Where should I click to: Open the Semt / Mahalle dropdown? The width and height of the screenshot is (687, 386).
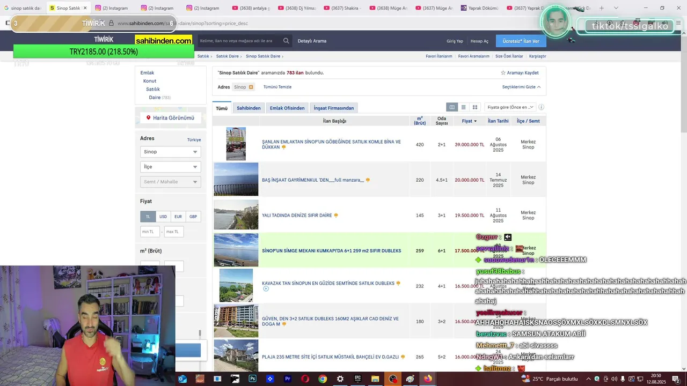tap(171, 182)
